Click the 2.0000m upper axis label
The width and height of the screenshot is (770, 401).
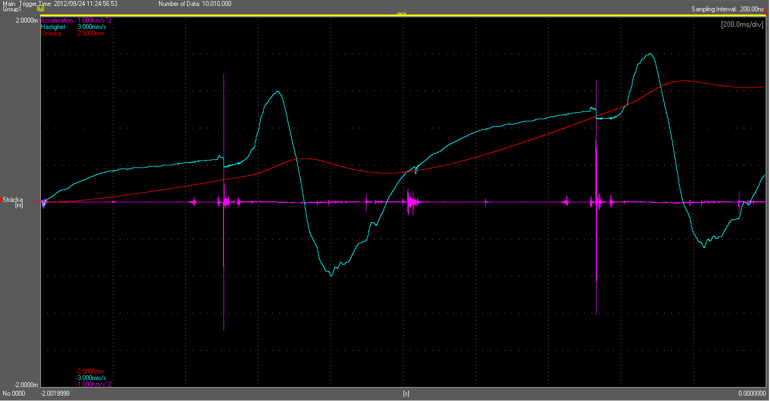(x=26, y=20)
